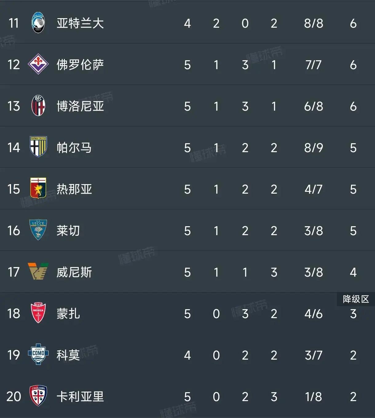Tap the 热那亚 team name
This screenshot has height=418, width=375.
pyautogui.click(x=74, y=189)
